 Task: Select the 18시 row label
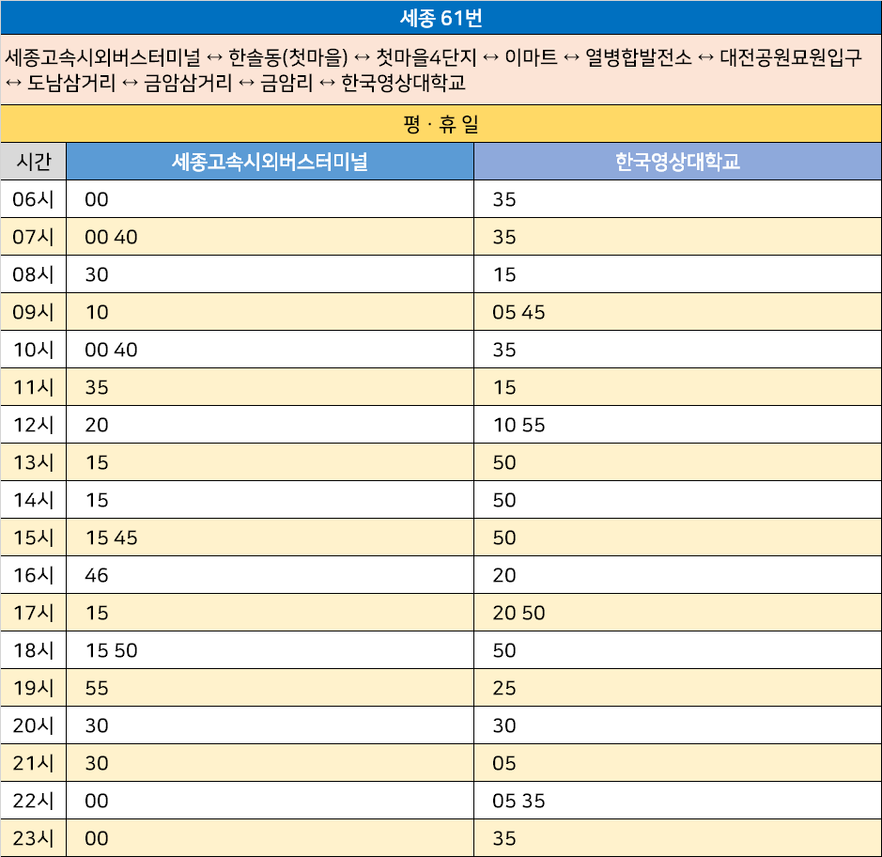34,650
